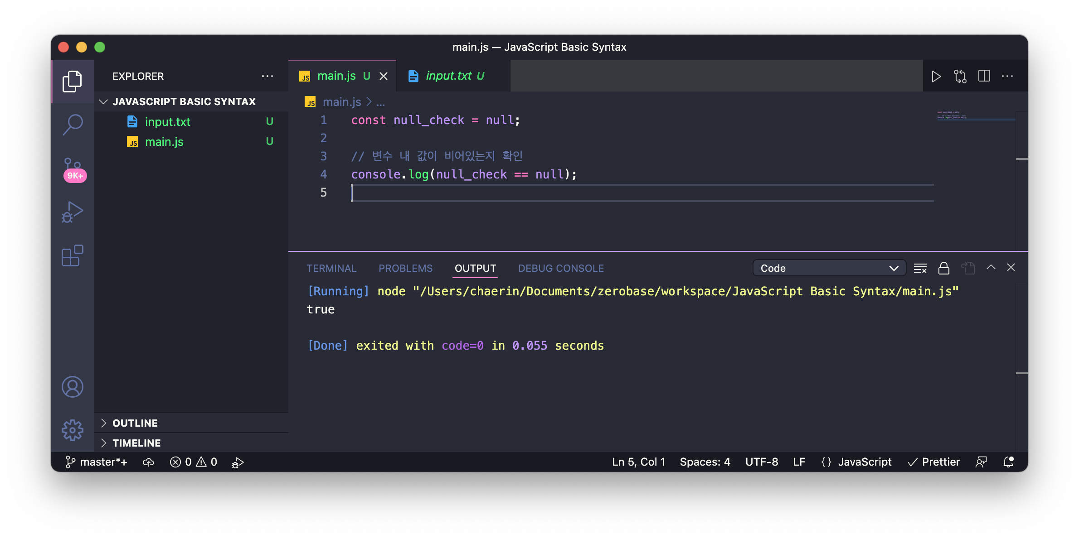This screenshot has width=1079, height=539.
Task: Click the JavaScript language mode button
Action: 864,462
